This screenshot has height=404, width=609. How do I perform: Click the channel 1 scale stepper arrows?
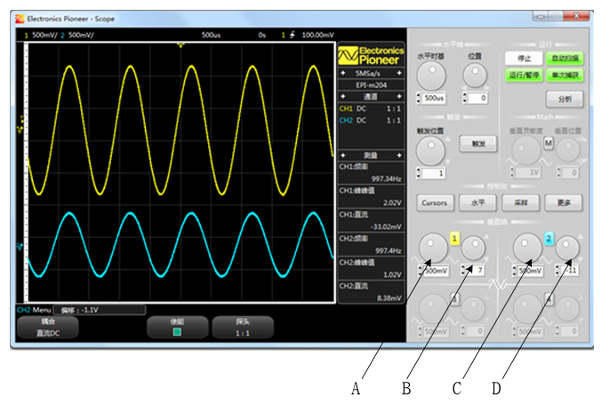421,270
